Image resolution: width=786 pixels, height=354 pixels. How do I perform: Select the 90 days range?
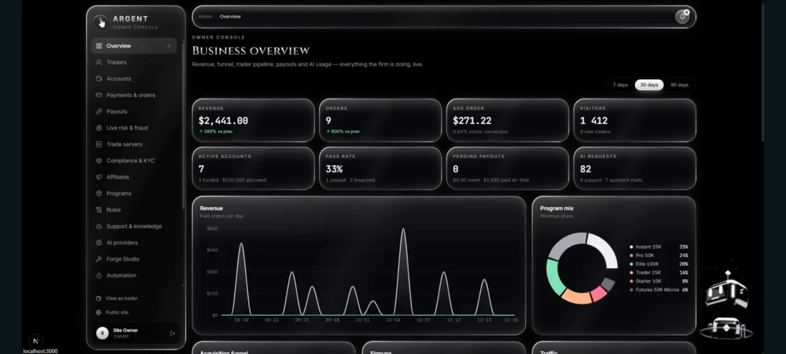[679, 85]
